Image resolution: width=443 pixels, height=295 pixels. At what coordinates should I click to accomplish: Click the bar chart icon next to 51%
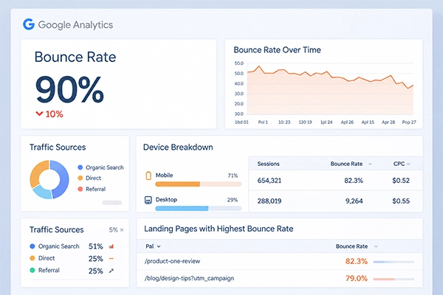tap(111, 246)
